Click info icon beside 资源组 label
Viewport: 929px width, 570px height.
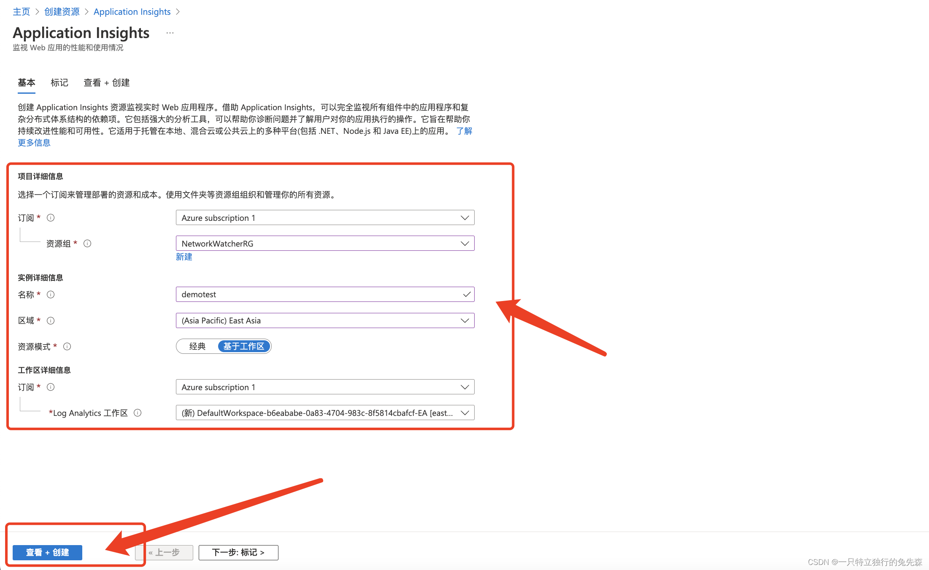point(87,244)
